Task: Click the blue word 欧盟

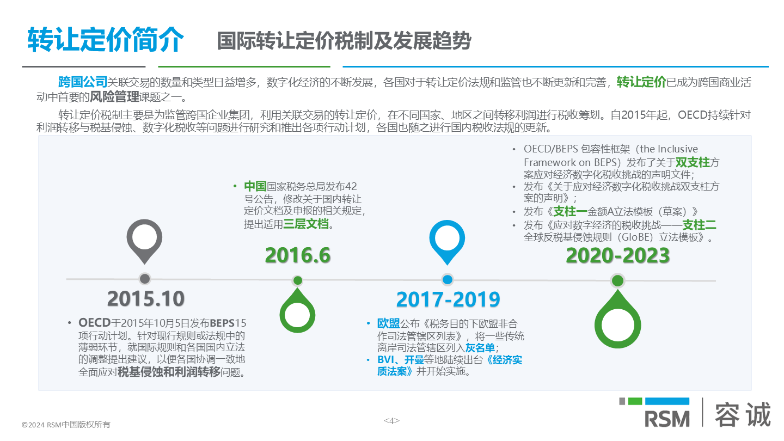Action: pyautogui.click(x=388, y=323)
